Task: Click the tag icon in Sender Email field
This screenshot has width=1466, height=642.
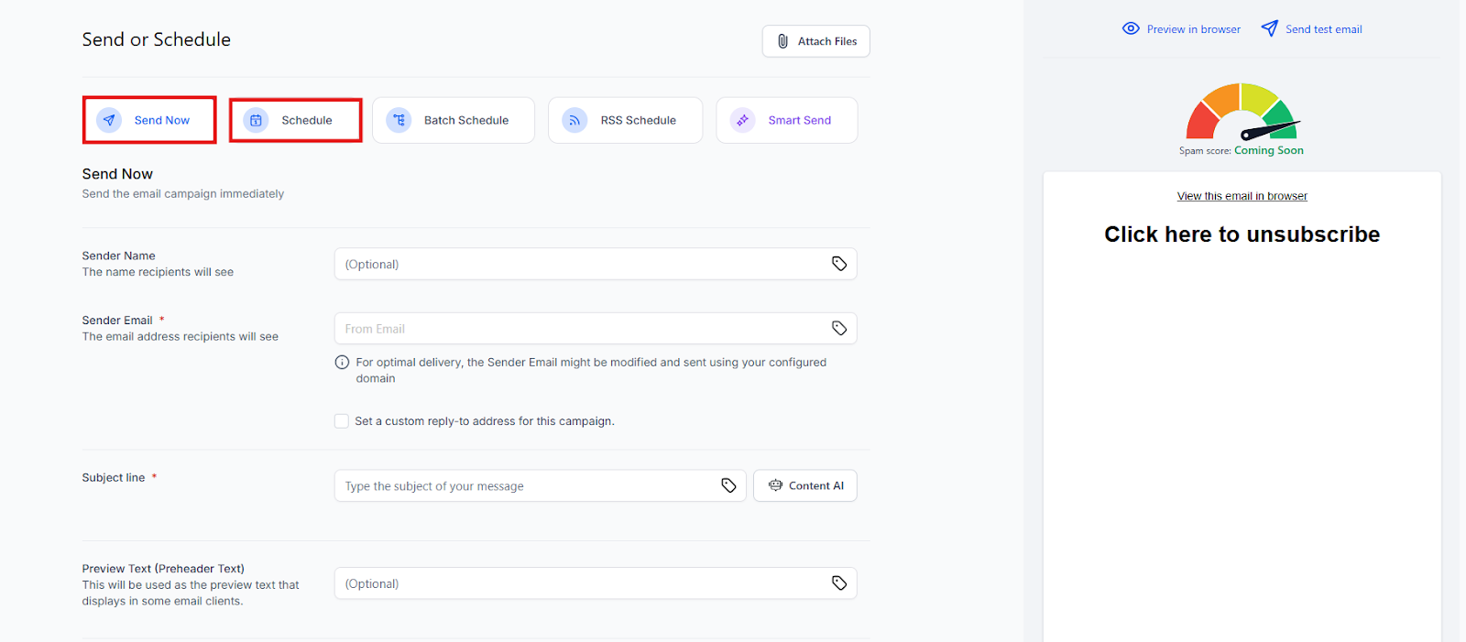Action: (x=838, y=328)
